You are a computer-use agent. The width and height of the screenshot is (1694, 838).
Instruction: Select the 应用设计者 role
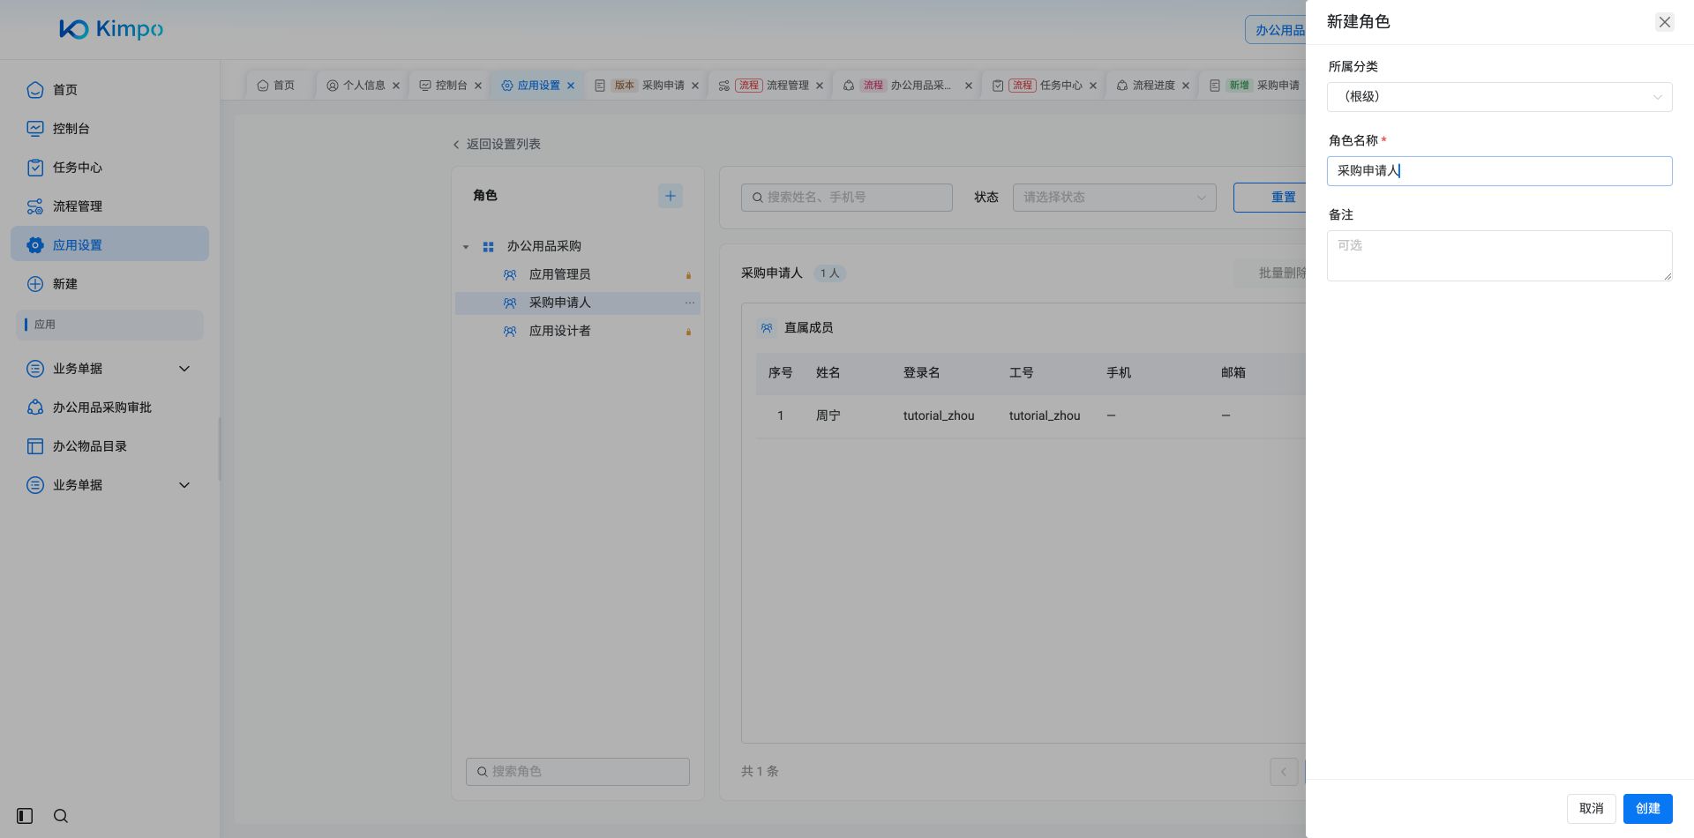(x=578, y=332)
